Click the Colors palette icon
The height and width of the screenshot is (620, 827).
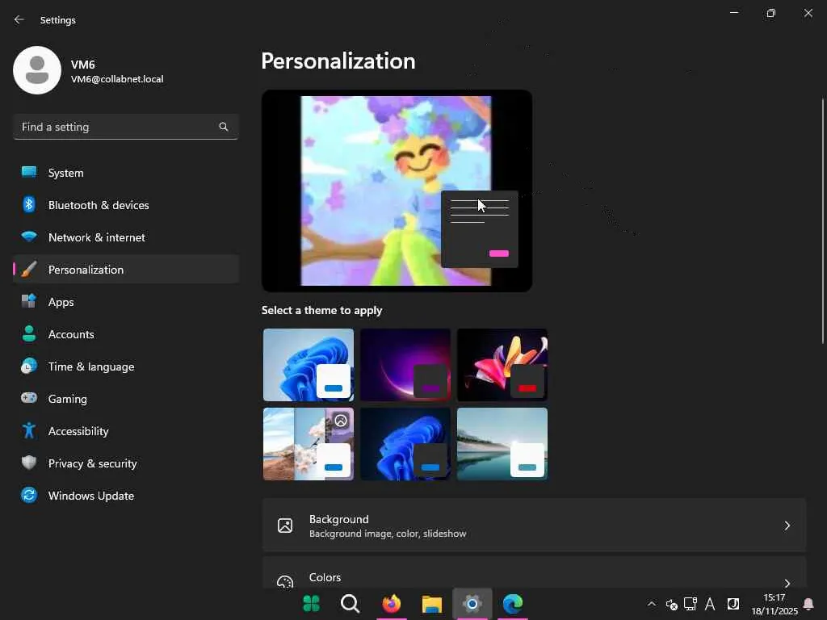[x=285, y=581]
